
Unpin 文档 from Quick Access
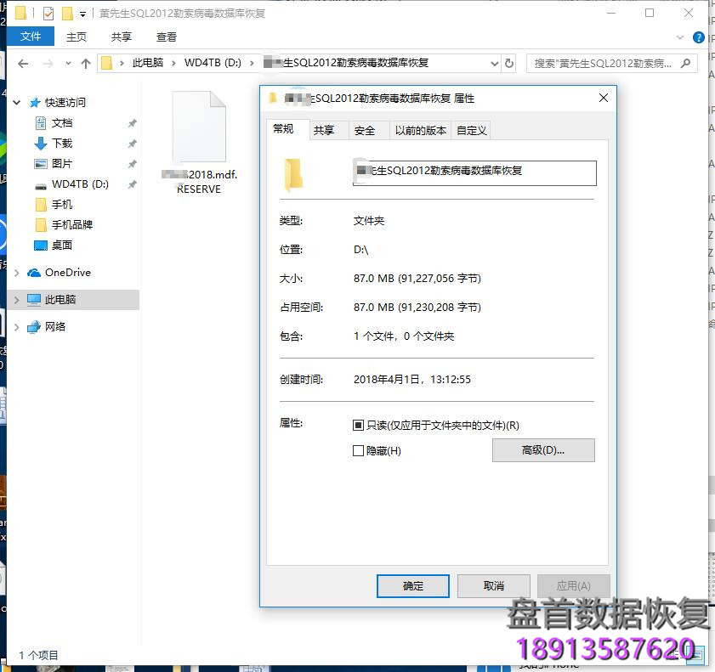tap(133, 122)
